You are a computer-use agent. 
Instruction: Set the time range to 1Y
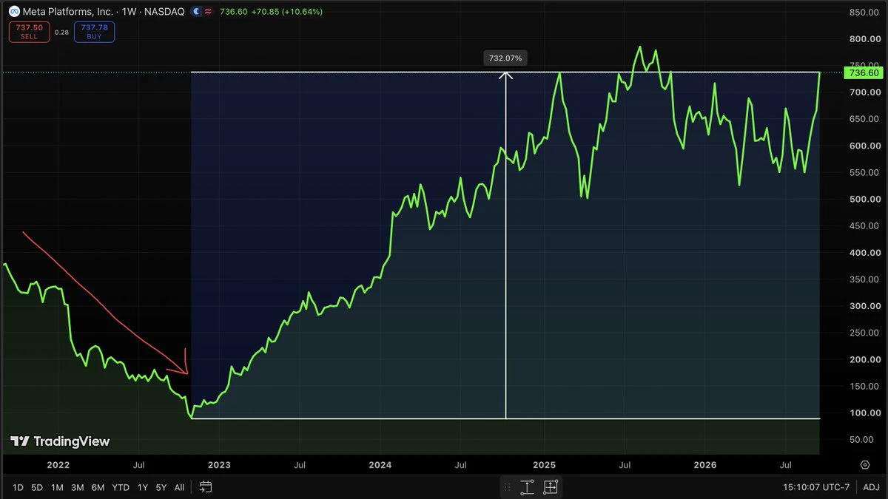143,487
